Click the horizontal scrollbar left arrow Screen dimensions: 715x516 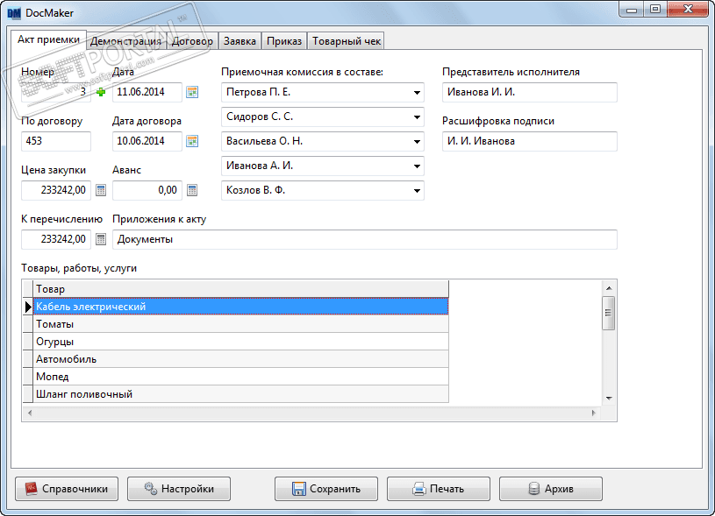point(30,414)
